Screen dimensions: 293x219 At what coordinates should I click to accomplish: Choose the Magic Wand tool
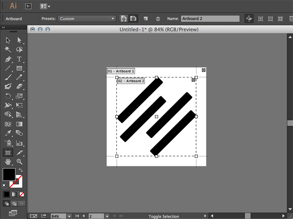click(x=8, y=49)
